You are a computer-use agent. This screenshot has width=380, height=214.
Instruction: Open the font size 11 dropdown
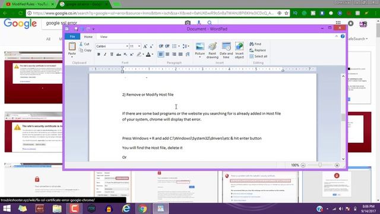[139, 46]
